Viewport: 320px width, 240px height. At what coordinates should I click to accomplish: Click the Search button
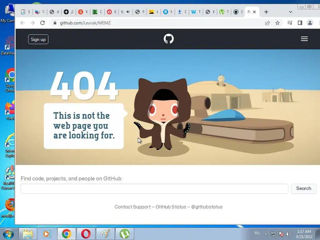(x=303, y=188)
